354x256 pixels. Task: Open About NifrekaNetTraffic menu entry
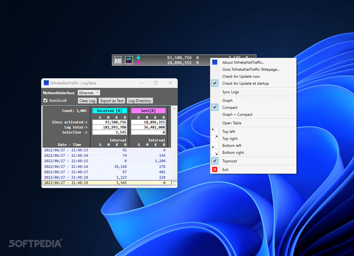point(243,62)
